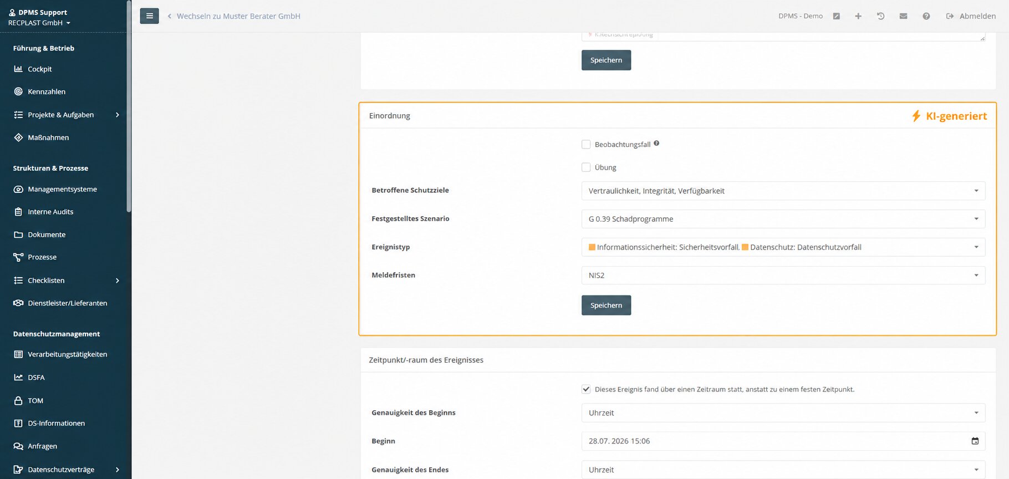The height and width of the screenshot is (479, 1009).
Task: Open the envelope messages icon
Action: click(903, 16)
